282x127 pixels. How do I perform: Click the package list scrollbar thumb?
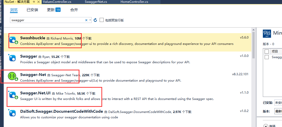253,45
